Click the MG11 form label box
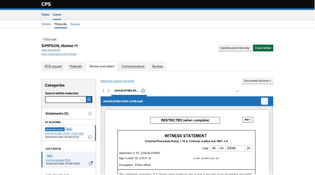Image resolution: width=315 pixels, height=175 pixels. click(x=248, y=120)
